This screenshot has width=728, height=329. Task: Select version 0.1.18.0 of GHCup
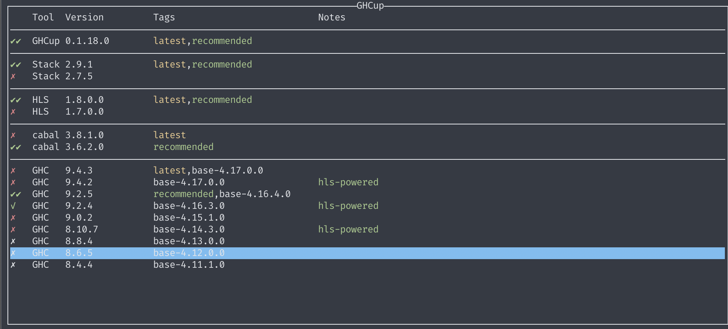click(x=87, y=41)
